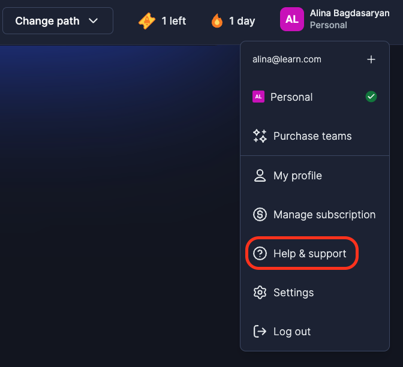The height and width of the screenshot is (367, 403).
Task: Click the chevron on Change path
Action: pos(93,21)
